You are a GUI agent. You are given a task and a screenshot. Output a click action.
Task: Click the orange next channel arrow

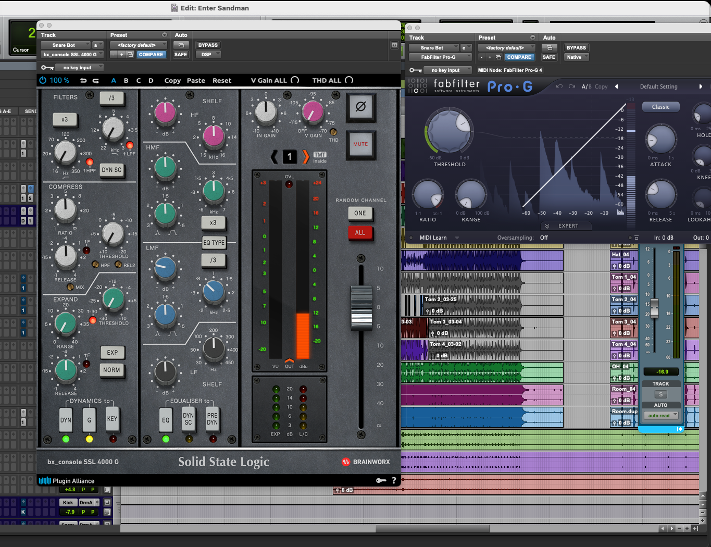coord(306,156)
